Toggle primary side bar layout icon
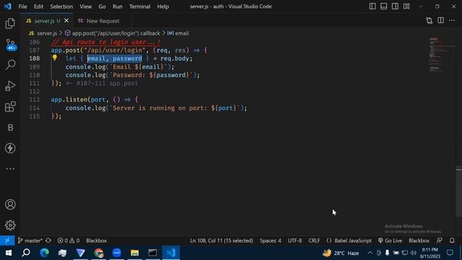The width and height of the screenshot is (462, 260). click(372, 6)
